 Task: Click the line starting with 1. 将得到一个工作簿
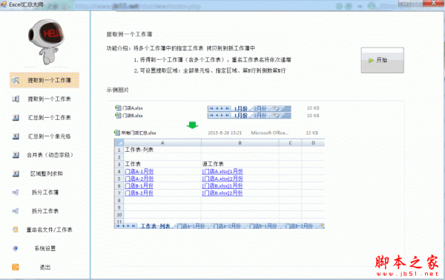(212, 60)
